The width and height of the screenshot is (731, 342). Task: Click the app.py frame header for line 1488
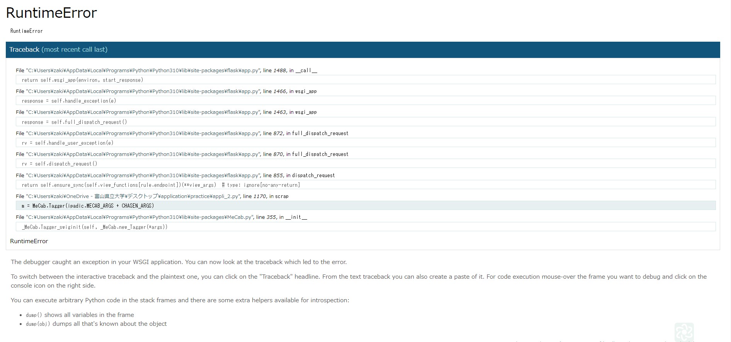point(166,71)
